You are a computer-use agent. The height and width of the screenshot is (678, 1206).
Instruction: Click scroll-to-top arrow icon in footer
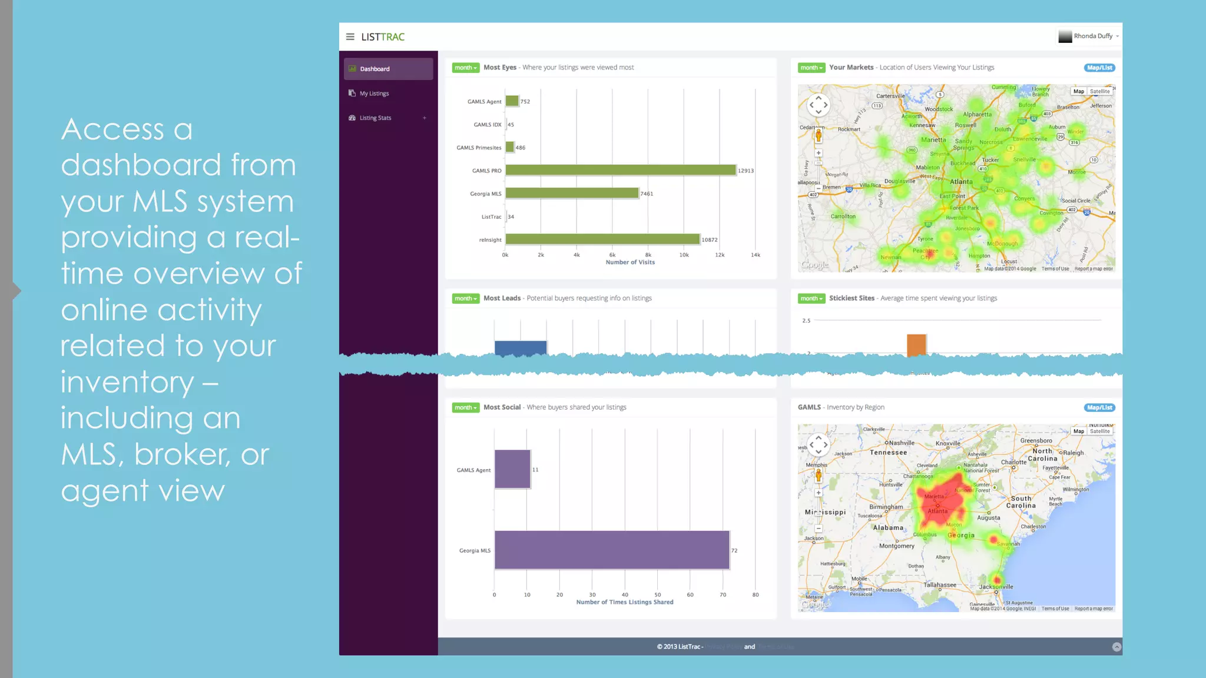(1116, 647)
